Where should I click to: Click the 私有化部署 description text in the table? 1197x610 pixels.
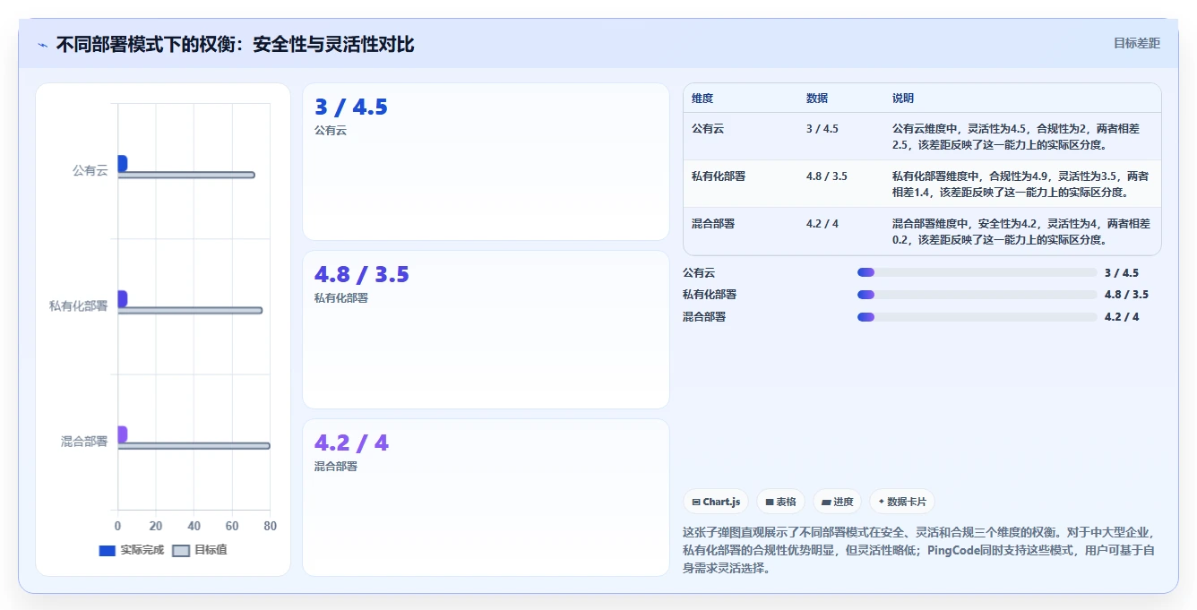coord(1020,184)
